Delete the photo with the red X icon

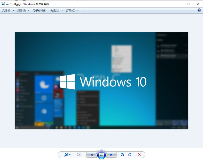point(140,155)
